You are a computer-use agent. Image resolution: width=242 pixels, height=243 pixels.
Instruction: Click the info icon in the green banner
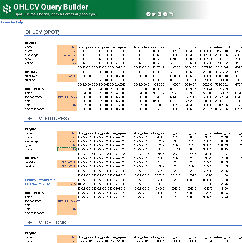click(165, 14)
